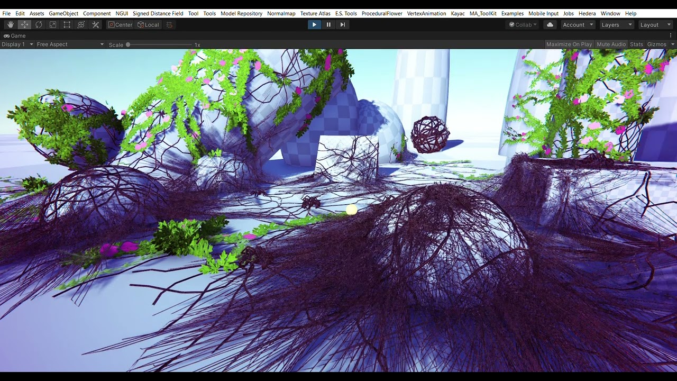Image resolution: width=677 pixels, height=381 pixels.
Task: Open the Layout dropdown
Action: click(655, 25)
